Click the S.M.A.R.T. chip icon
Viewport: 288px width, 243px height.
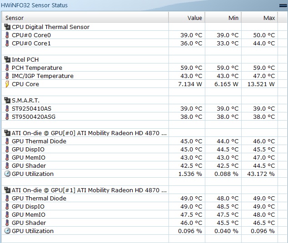7,101
